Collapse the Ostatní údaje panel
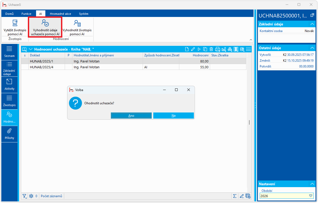 312,48
